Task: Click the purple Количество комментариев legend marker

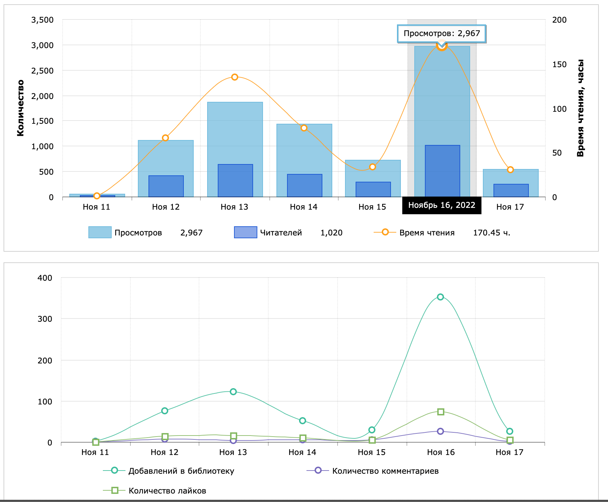Action: [x=318, y=470]
